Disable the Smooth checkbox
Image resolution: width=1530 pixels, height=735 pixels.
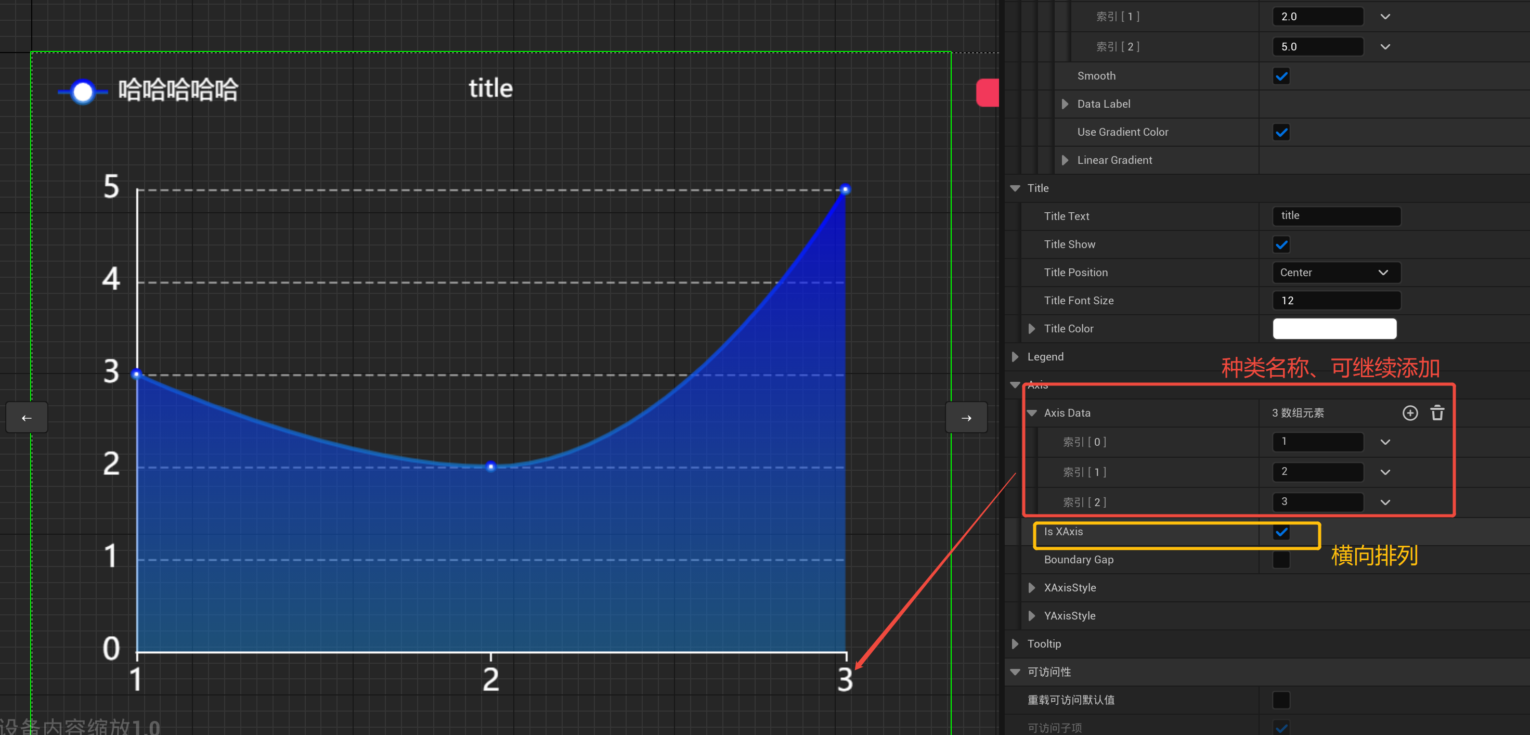(1281, 75)
